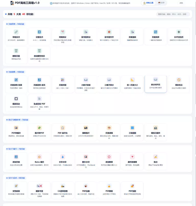Open the 文档信息 tool

pyautogui.click(x=16, y=190)
